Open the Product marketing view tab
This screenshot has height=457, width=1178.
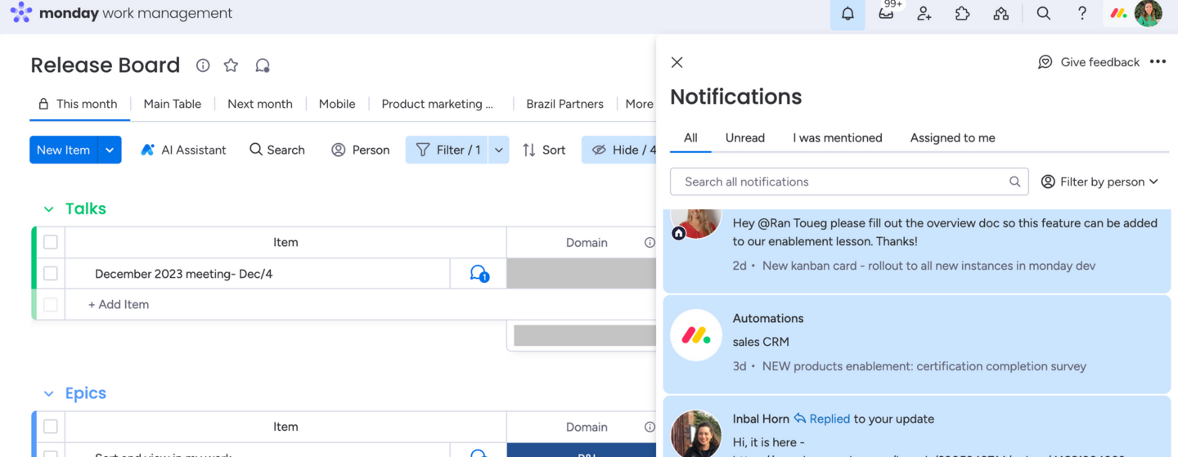pos(438,104)
